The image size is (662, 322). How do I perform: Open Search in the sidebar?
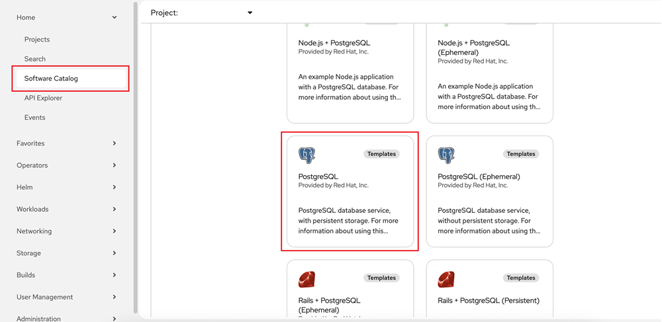(x=34, y=59)
